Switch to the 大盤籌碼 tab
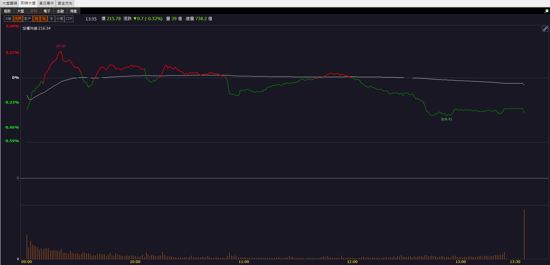Screen dimensions: 550x265 (10, 3)
